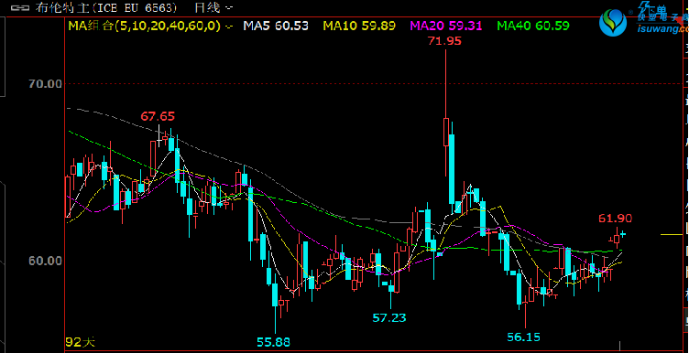Click the 67.65 peak price label

[158, 117]
